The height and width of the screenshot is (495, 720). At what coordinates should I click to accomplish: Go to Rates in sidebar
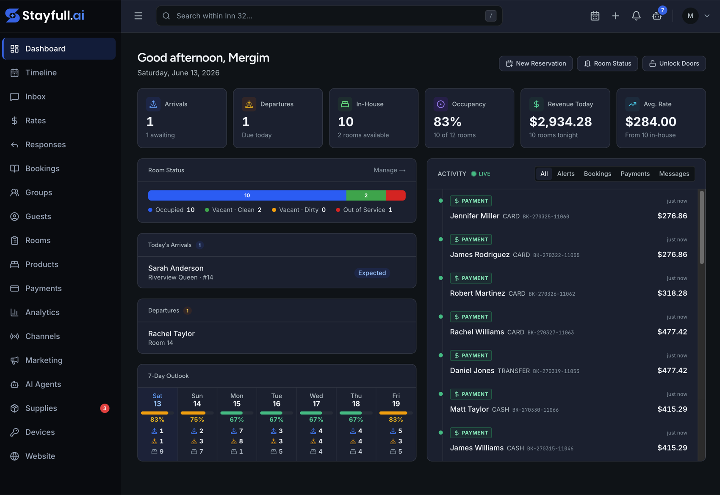click(59, 121)
